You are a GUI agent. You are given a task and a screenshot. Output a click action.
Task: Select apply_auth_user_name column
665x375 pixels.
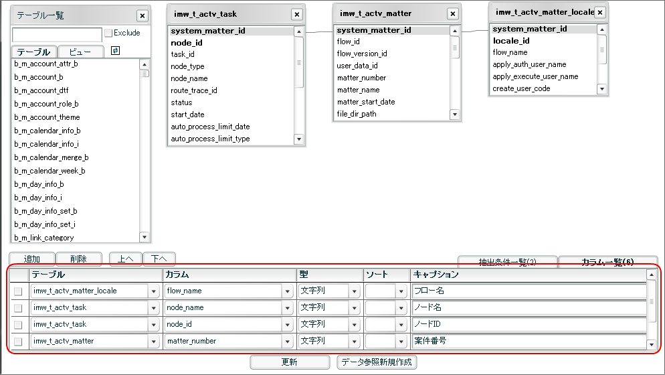(x=529, y=64)
